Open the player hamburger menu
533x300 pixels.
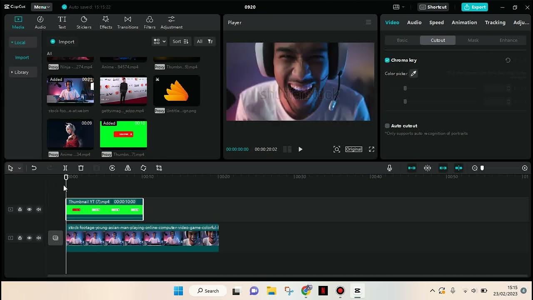pyautogui.click(x=369, y=22)
